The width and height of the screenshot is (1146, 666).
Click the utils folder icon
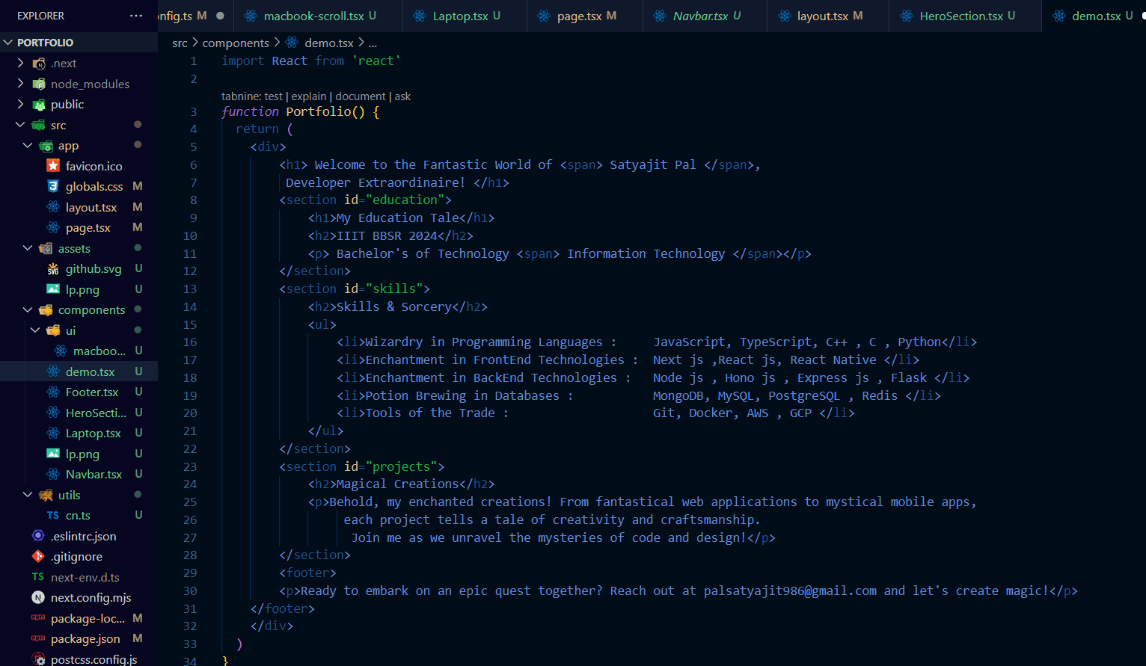(x=46, y=495)
